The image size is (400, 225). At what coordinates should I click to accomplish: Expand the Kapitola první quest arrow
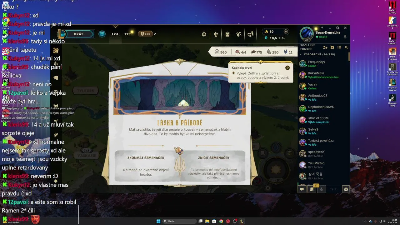287,68
